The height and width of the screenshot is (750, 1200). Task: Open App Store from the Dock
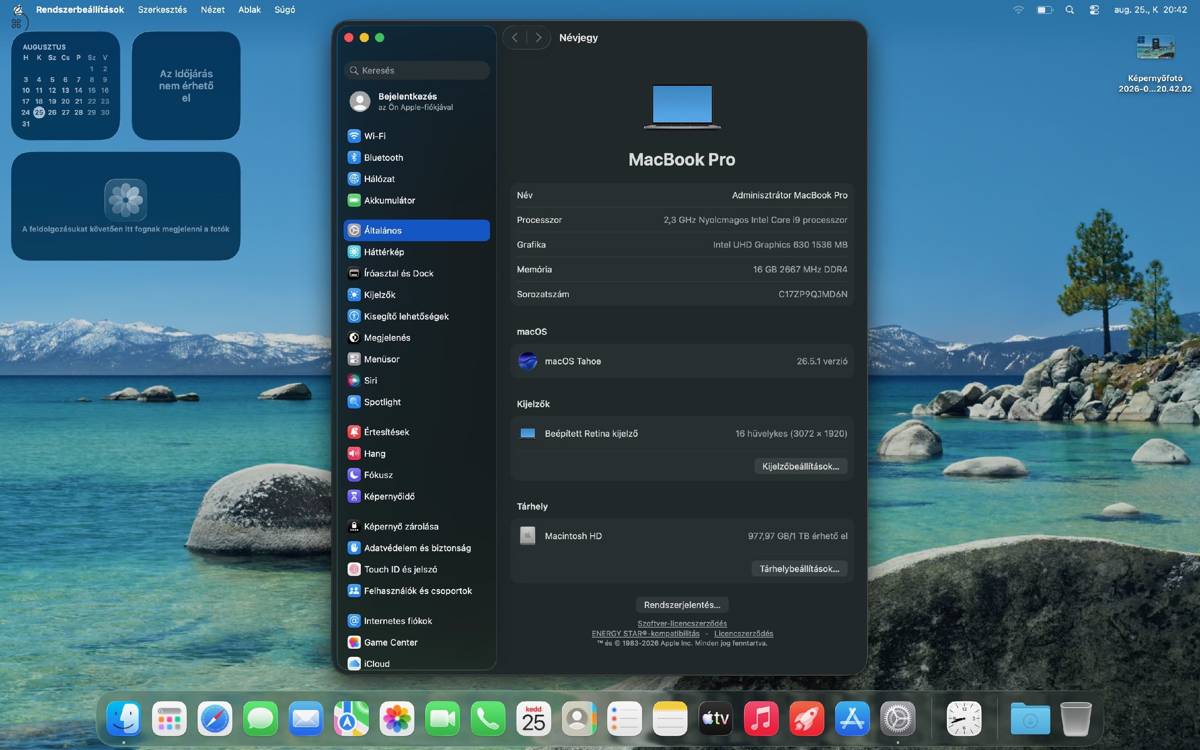pos(852,718)
